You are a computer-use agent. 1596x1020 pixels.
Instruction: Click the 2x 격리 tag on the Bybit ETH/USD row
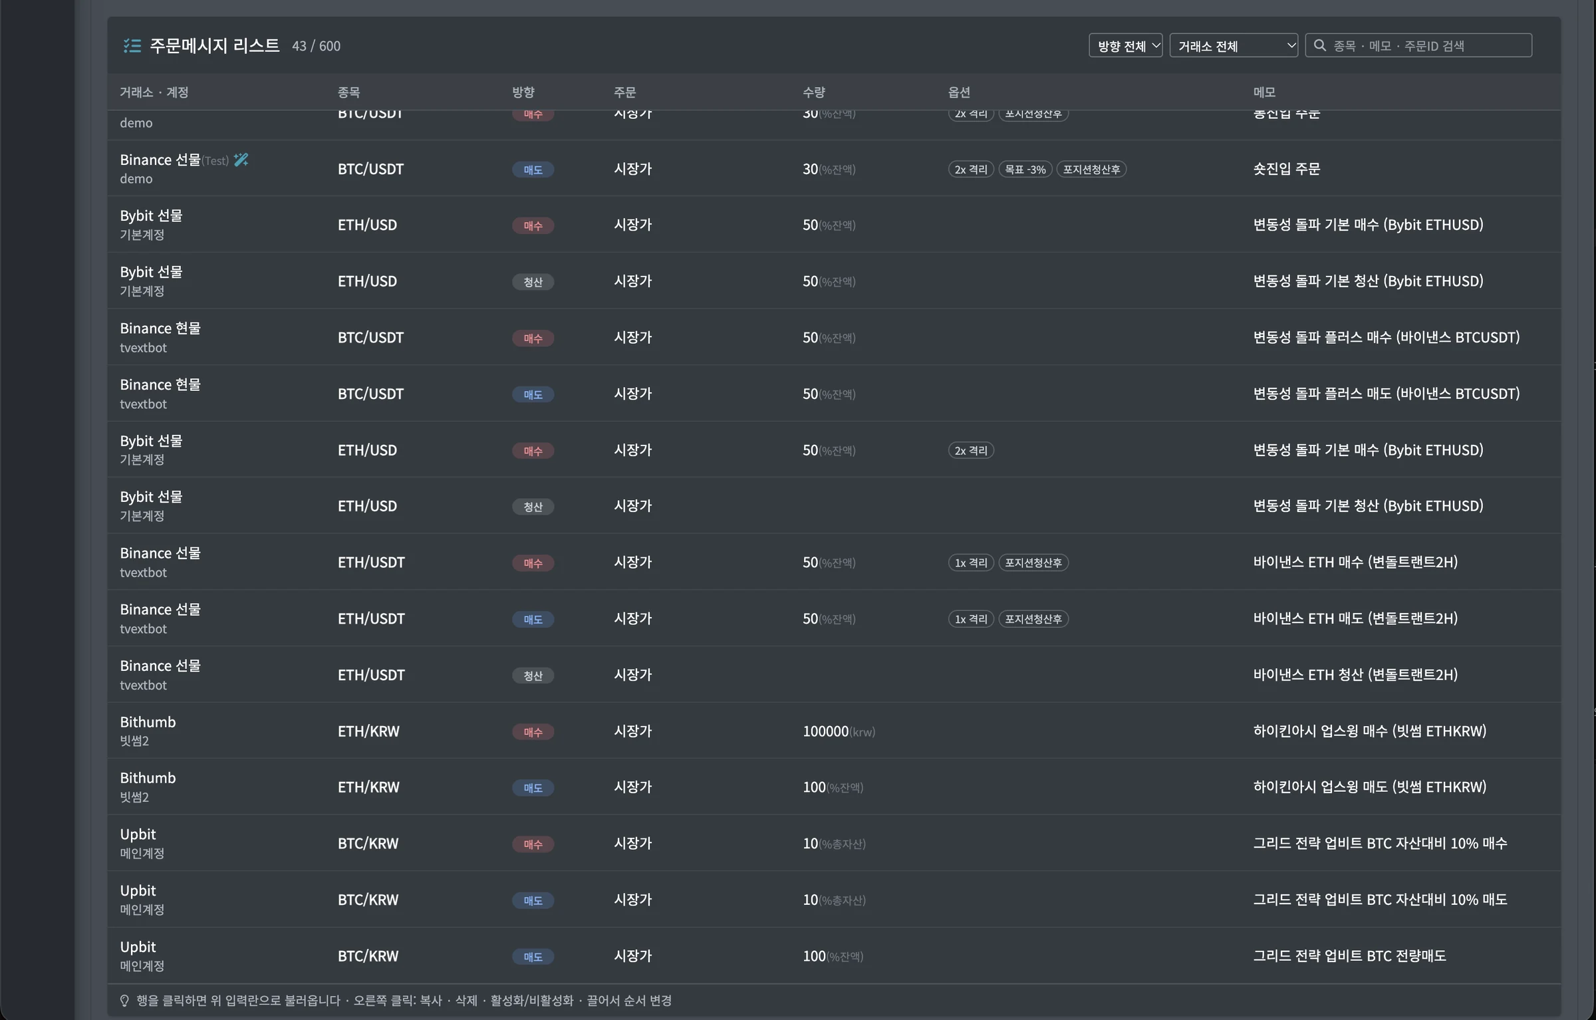[971, 451]
